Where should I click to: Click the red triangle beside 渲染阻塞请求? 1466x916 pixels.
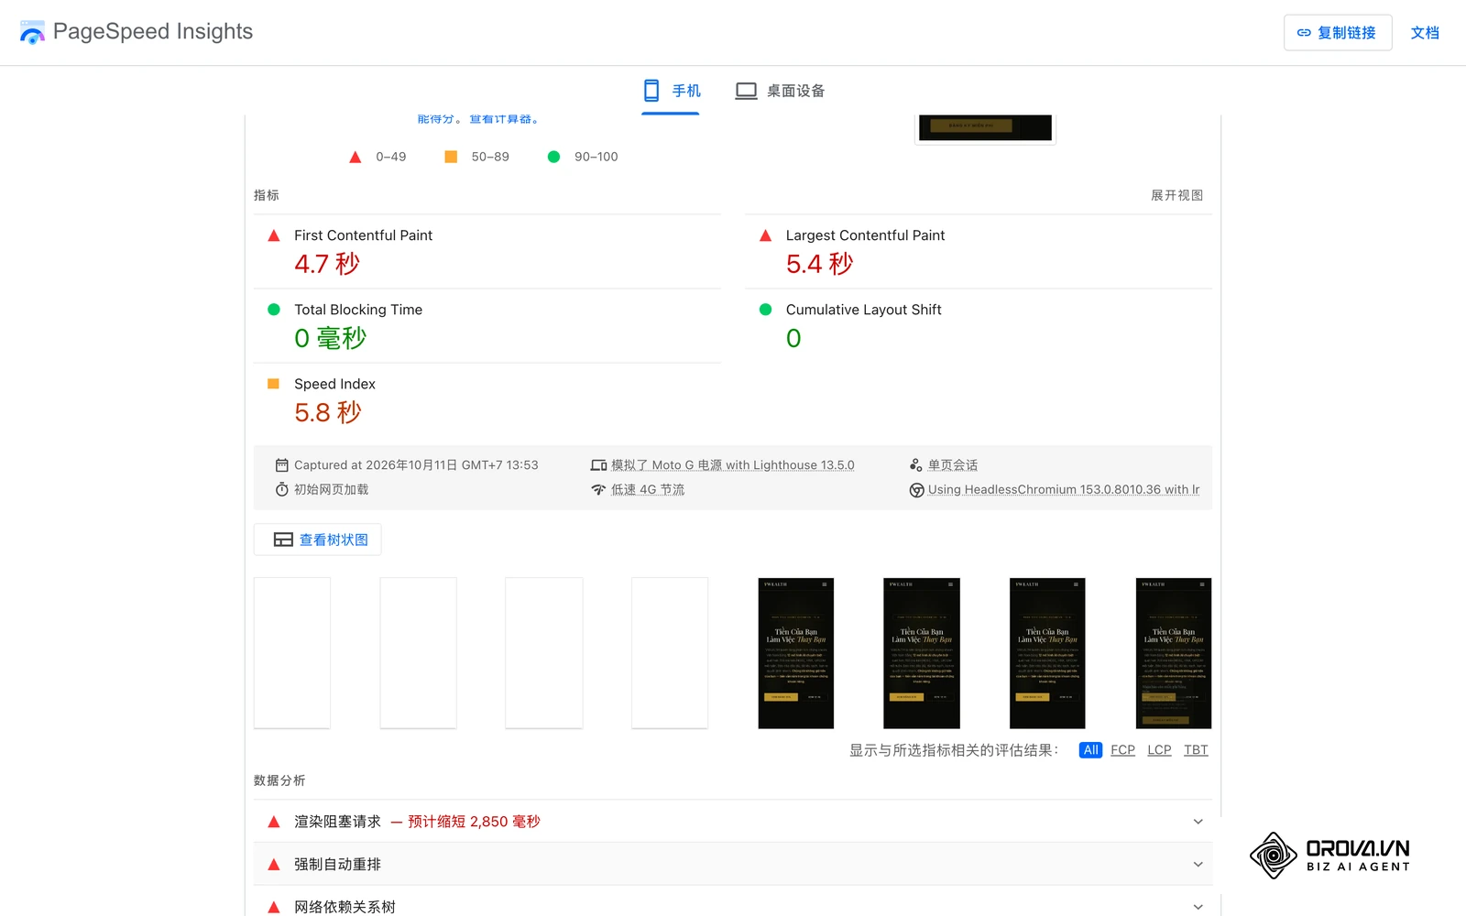pos(273,822)
